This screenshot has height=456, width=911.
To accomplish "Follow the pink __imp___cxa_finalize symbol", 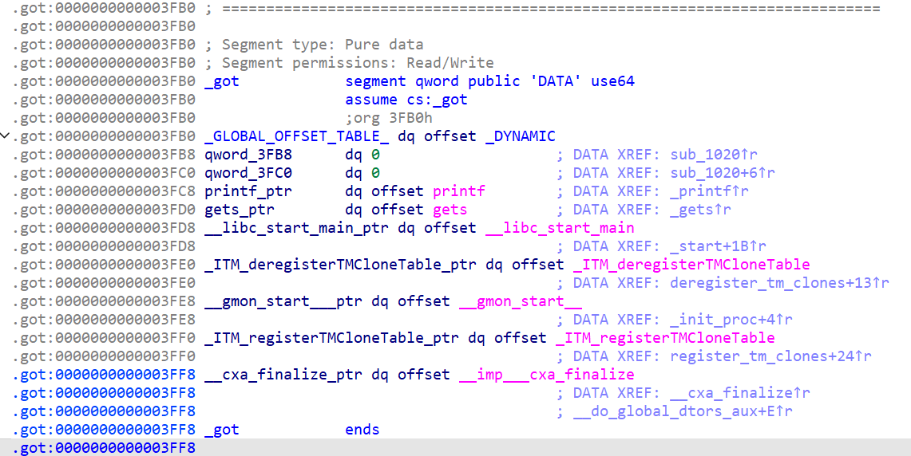I will [547, 374].
